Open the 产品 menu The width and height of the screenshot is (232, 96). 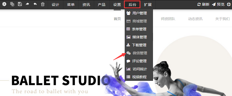(x=102, y=5)
